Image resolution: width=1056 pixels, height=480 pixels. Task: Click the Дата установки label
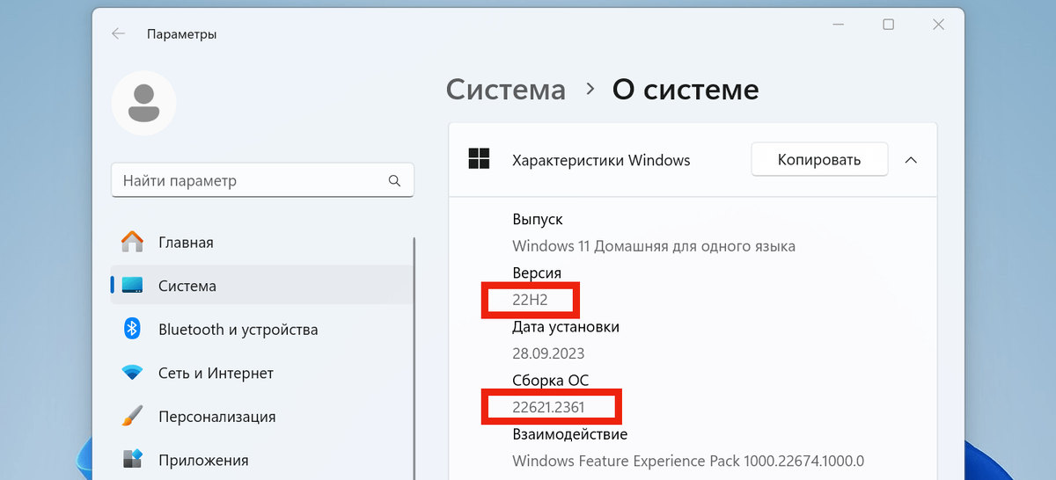[566, 326]
